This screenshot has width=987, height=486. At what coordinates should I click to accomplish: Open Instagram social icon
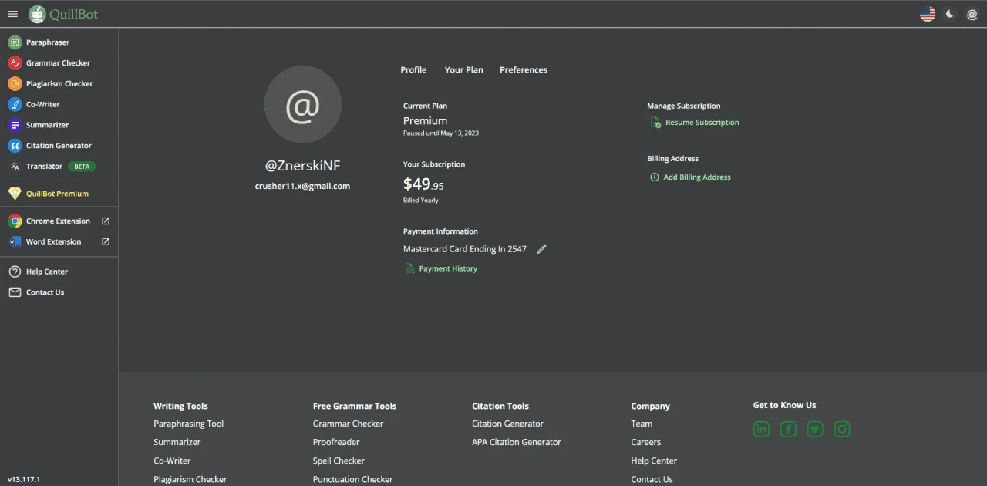pyautogui.click(x=842, y=430)
